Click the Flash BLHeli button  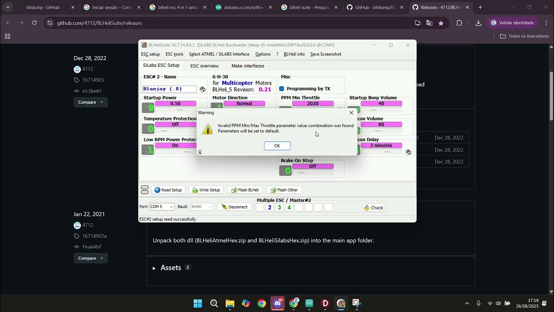245,190
